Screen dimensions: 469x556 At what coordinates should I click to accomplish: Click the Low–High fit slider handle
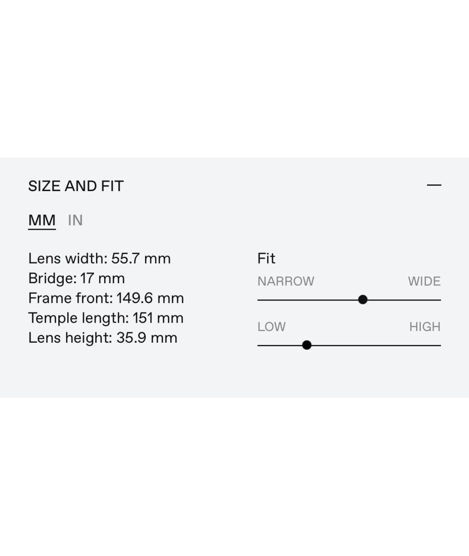tap(307, 345)
